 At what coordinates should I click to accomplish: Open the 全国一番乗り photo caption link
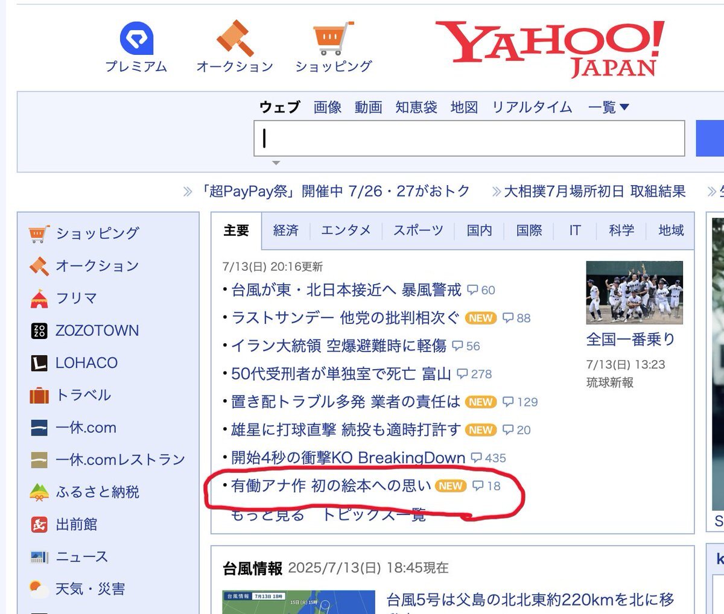coord(631,340)
